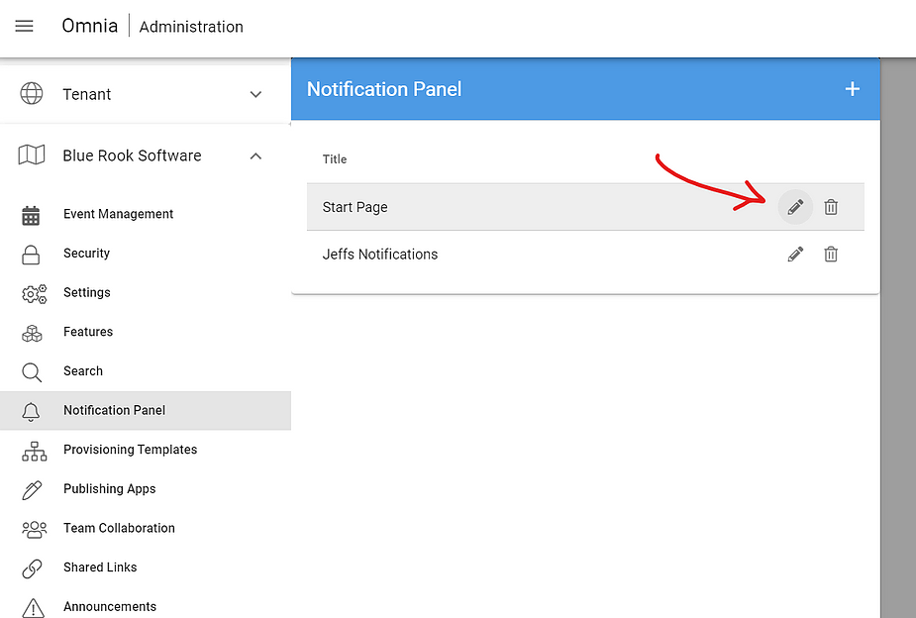Viewport: 916px width, 618px height.
Task: Click the Publishing Apps pencil icon
Action: [32, 490]
